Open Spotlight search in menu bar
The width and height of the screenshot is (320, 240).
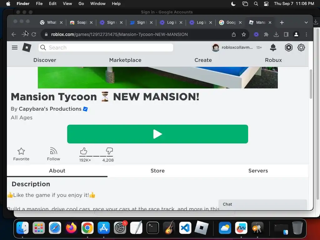point(256,4)
